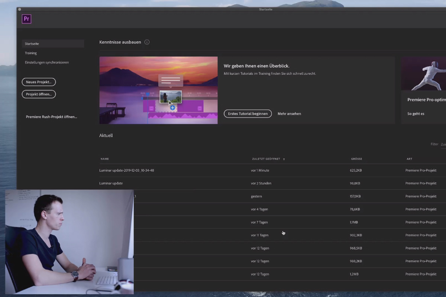Image resolution: width=446 pixels, height=297 pixels.
Task: Open the sunset tutorial thumbnail
Action: tap(158, 90)
